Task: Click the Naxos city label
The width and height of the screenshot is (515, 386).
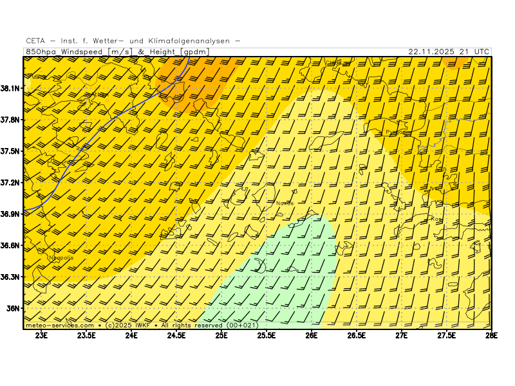Action: 284,203
